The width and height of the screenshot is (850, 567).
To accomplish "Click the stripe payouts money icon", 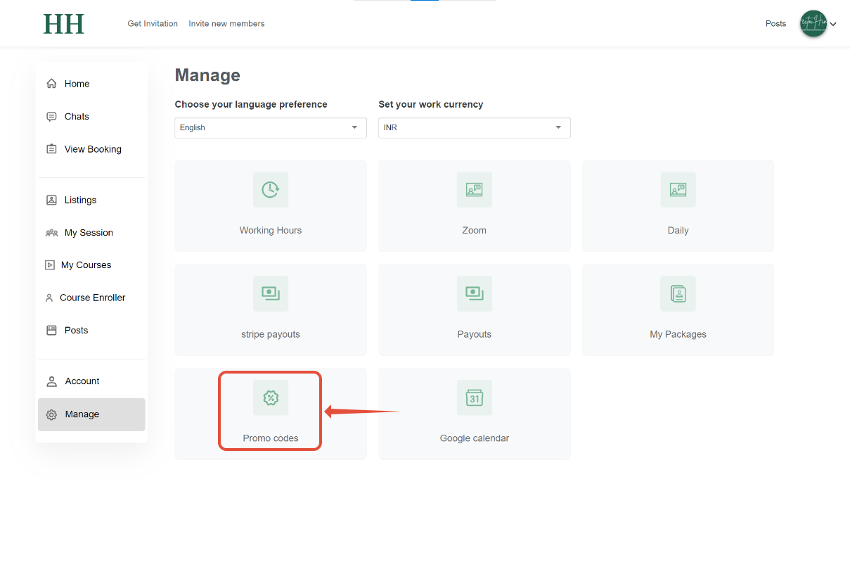I will 271,293.
